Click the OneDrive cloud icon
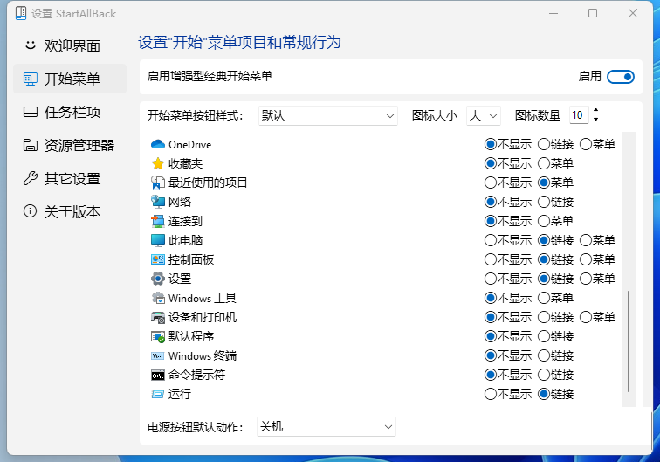The width and height of the screenshot is (660, 462). click(158, 144)
